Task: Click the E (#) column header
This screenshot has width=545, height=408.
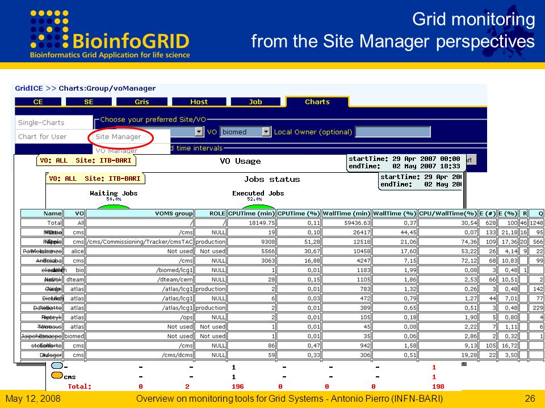Action: pos(488,214)
